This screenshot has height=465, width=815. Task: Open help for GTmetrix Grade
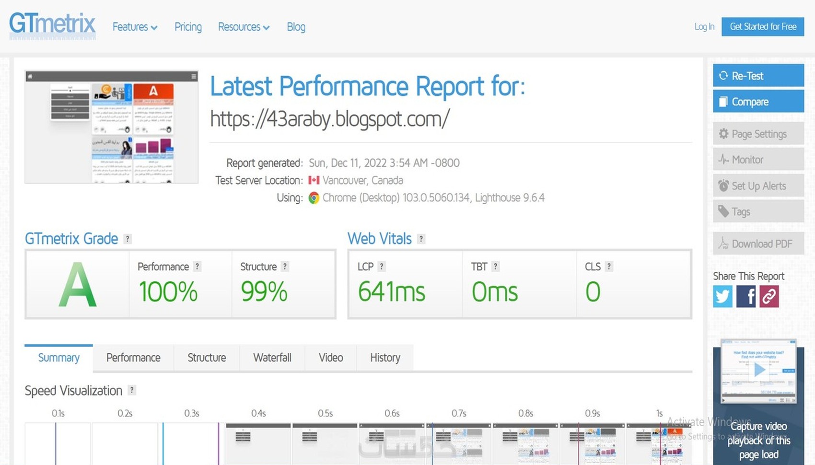(128, 239)
